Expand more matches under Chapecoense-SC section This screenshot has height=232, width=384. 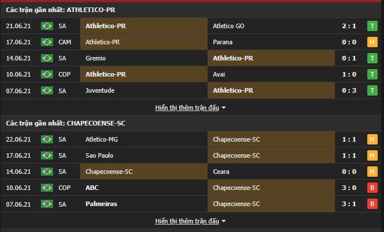coord(187,221)
